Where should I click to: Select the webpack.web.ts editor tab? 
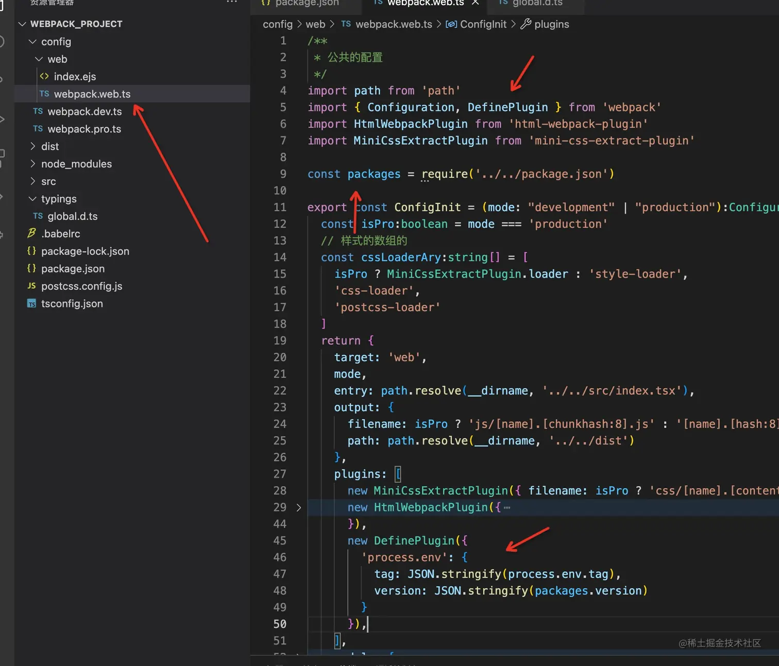[x=426, y=3]
